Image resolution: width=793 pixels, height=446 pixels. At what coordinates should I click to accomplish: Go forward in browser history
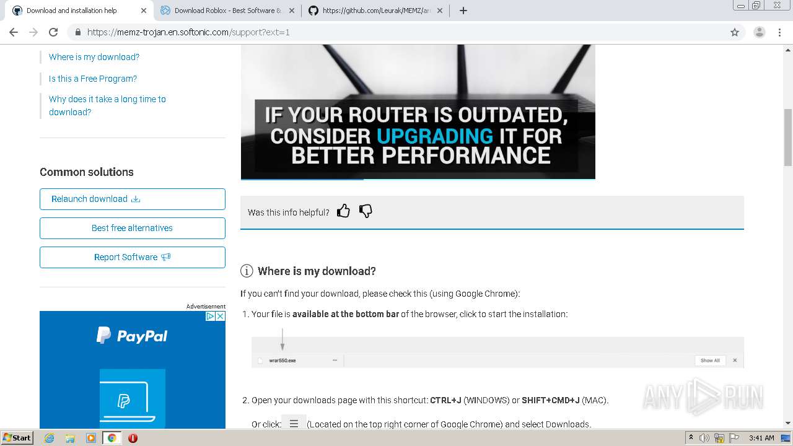(x=33, y=32)
